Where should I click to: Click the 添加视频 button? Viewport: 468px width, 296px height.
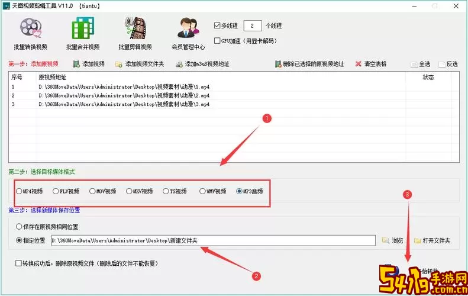[x=89, y=64]
